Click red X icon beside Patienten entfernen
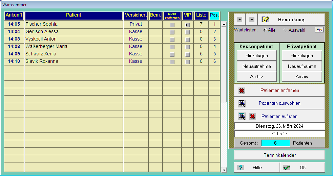Image resolution: width=333 pixels, height=176 pixels. pyautogui.click(x=242, y=91)
